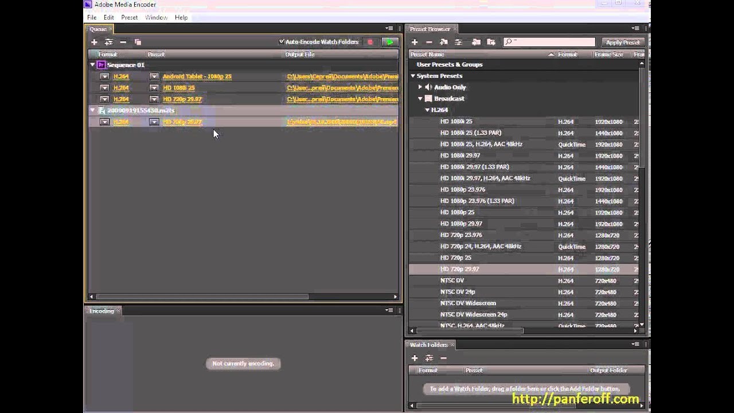Start the queue with green play button
Viewport: 734px width, 413px height.
click(390, 42)
